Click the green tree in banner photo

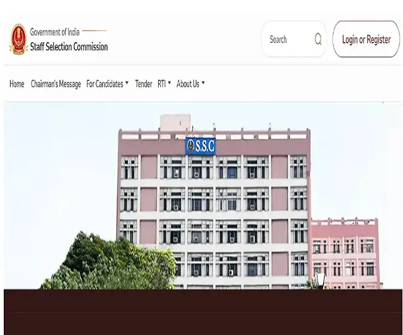108,262
